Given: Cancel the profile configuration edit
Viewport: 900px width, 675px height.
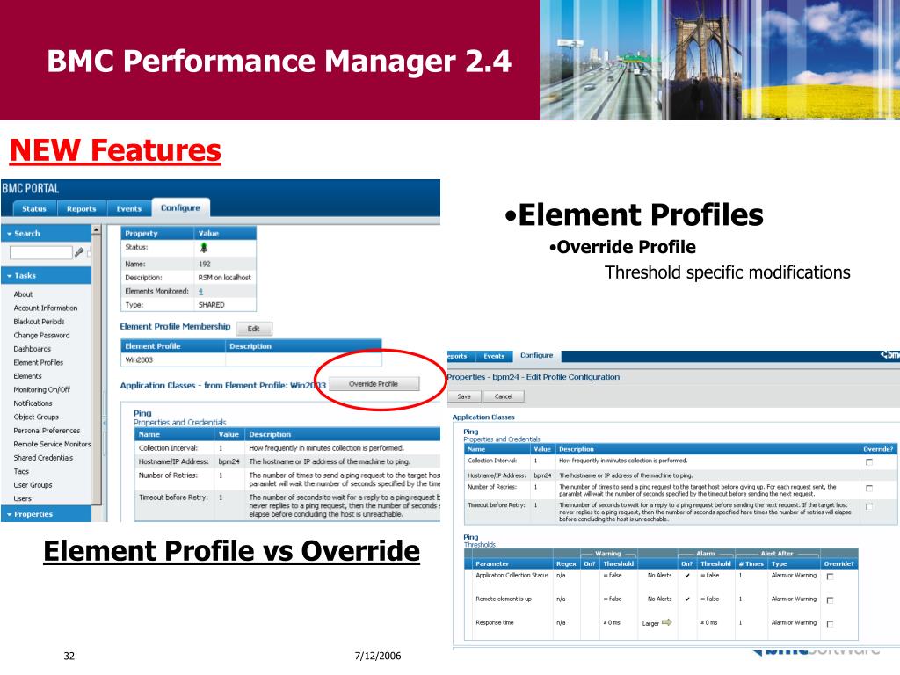Looking at the screenshot, I should [504, 396].
